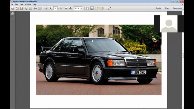
Task: Open the Edit menu
Action: pos(16,4)
